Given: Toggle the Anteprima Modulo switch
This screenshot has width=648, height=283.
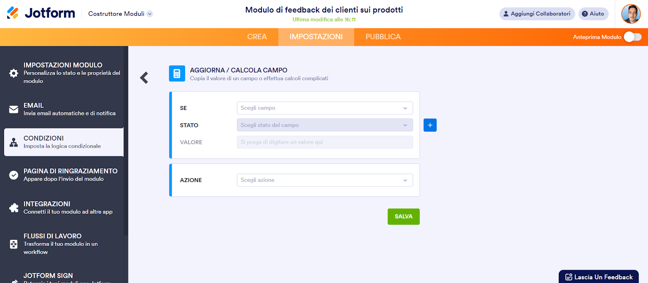Looking at the screenshot, I should tap(633, 37).
